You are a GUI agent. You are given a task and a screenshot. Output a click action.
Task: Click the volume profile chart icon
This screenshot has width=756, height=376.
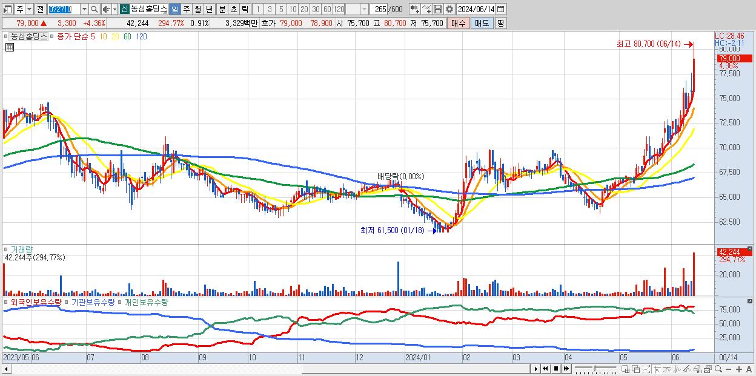(697, 369)
